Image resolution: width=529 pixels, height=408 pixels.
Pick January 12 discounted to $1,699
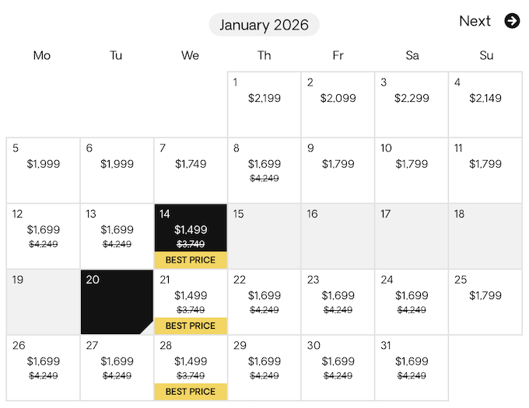pos(43,236)
